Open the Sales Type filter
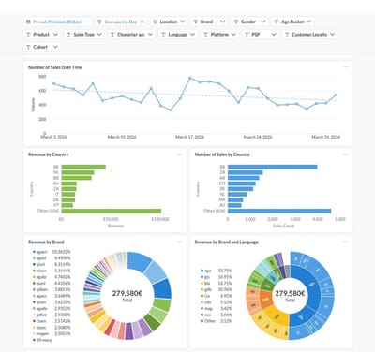Viewport: 375px width, 352px height. pos(84,35)
